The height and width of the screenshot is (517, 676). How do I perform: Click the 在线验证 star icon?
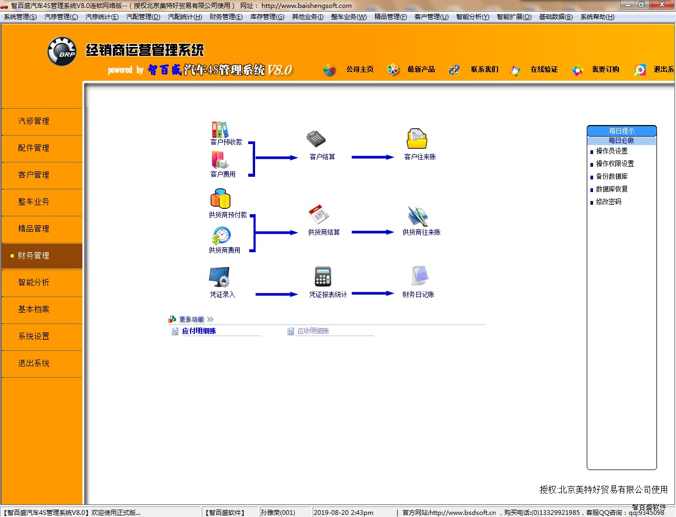(515, 70)
